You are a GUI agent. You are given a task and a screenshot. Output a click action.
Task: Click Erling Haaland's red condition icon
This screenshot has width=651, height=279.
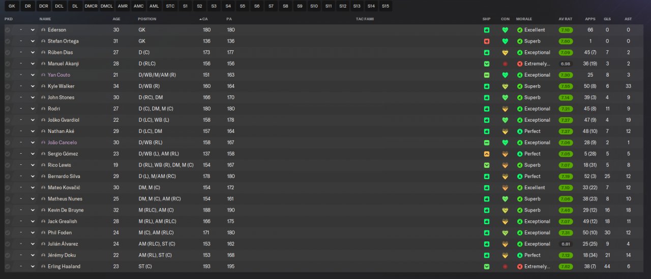coord(505,266)
